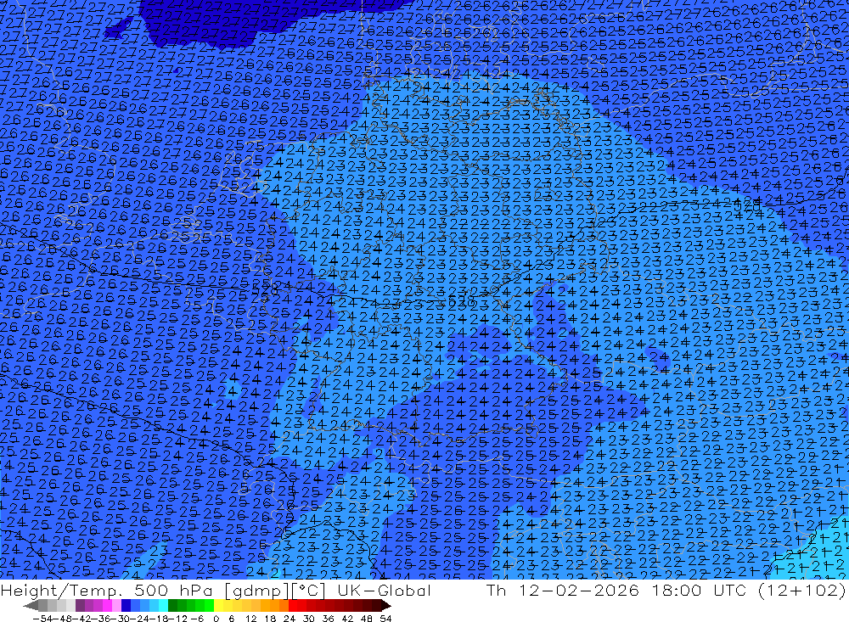Click the dark right arrow of the color legend
This screenshot has height=622, width=849.
pos(386,605)
